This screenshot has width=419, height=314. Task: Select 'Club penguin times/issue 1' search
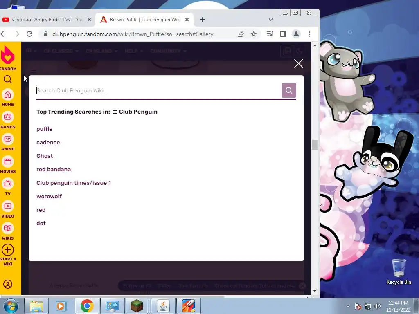74,183
